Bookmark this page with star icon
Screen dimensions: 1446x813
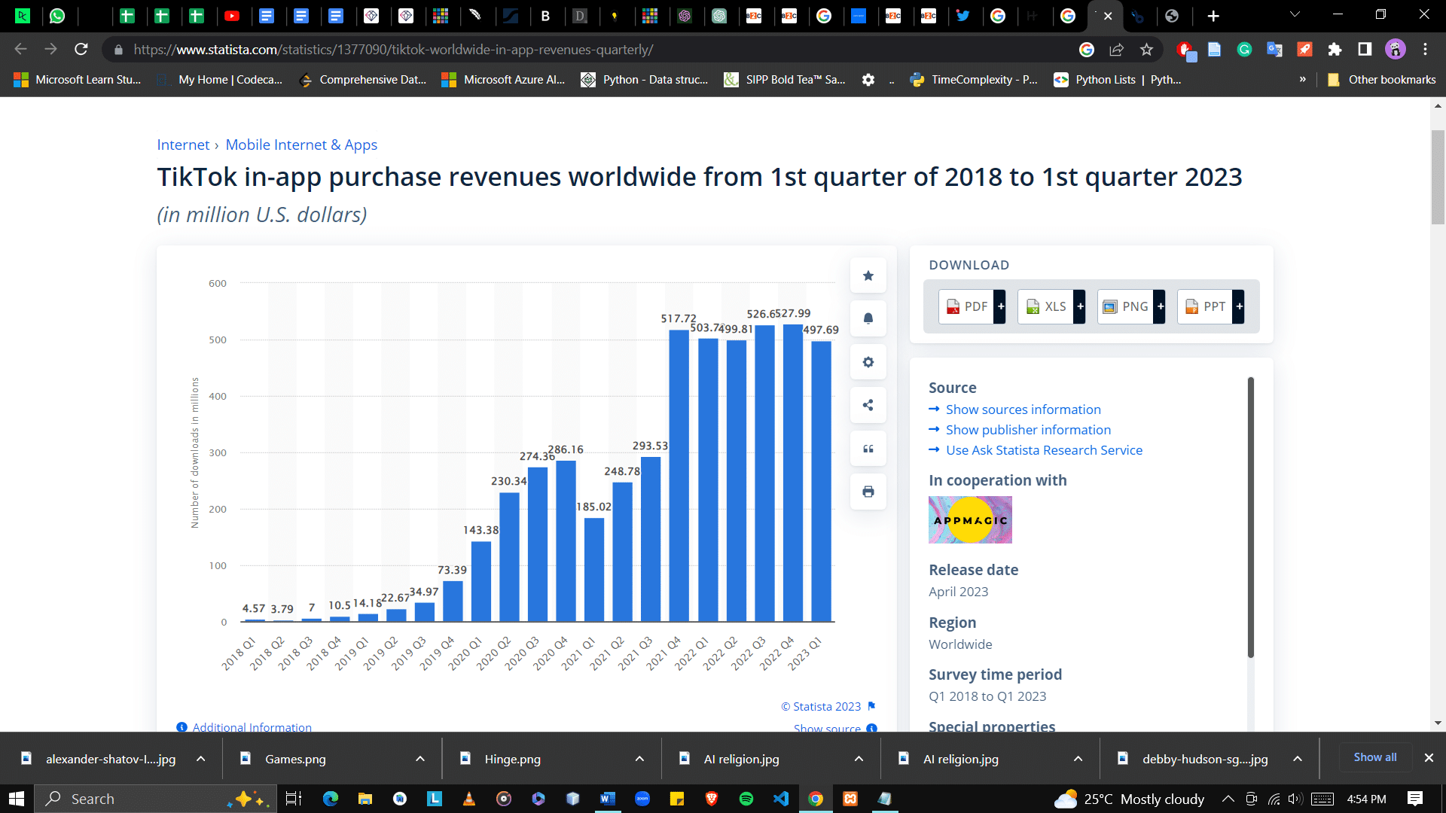[1146, 50]
